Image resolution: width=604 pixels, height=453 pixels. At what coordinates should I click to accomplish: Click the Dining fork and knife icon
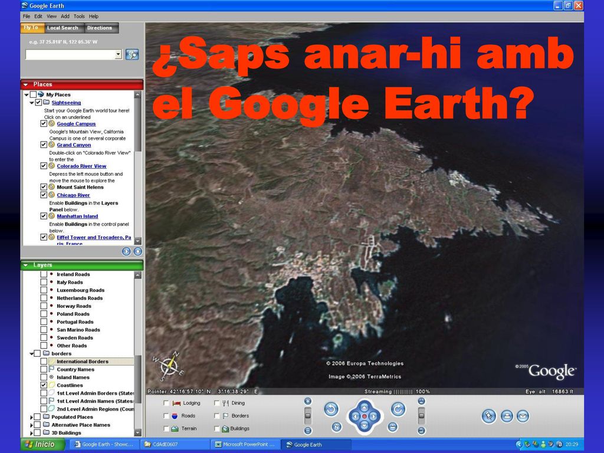(226, 403)
